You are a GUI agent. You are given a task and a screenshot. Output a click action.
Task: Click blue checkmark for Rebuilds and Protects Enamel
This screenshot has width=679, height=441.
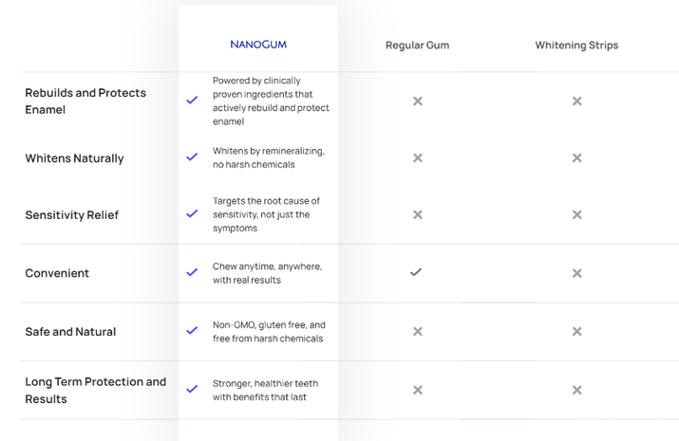[192, 101]
